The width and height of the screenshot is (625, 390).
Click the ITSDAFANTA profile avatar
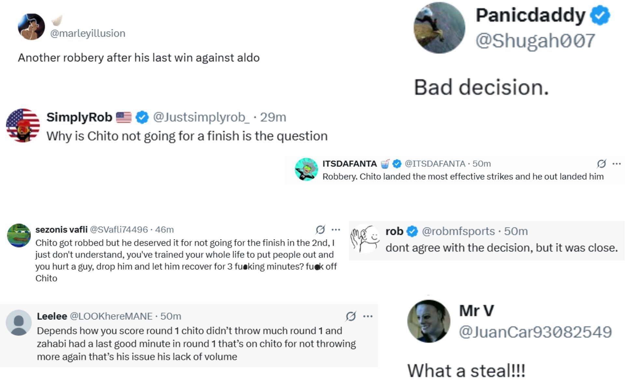pyautogui.click(x=306, y=169)
